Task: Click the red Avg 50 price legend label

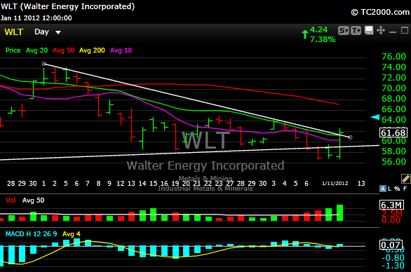Action: tap(63, 50)
